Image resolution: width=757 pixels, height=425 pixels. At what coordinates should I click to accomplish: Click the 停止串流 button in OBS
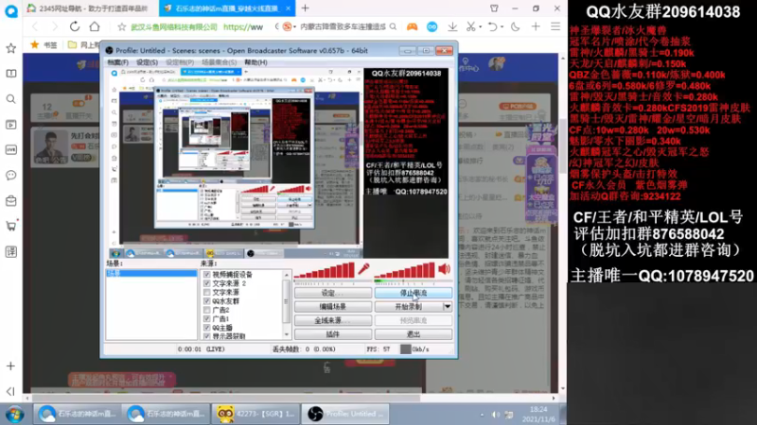pyautogui.click(x=414, y=293)
